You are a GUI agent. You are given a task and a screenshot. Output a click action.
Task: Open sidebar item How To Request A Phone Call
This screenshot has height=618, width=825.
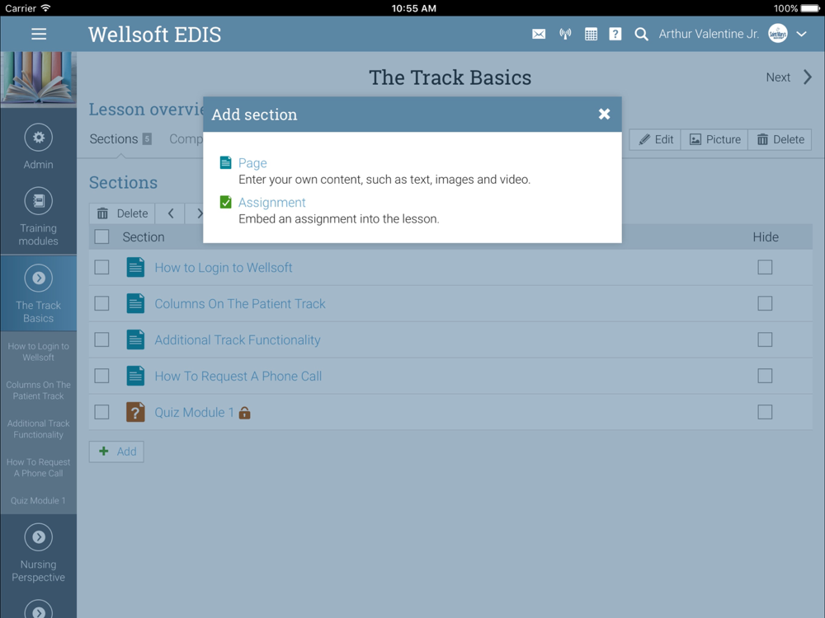39,468
